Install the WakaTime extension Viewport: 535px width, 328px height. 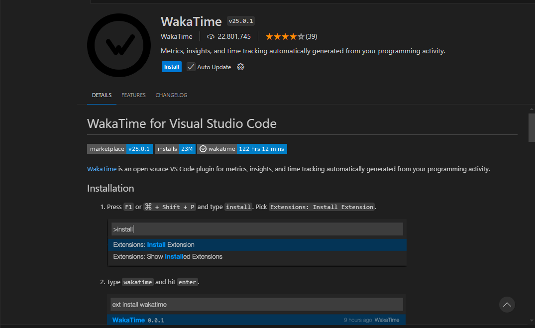(172, 67)
